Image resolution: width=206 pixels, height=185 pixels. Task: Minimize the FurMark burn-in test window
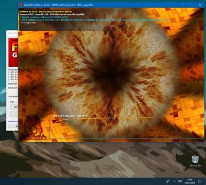tap(184, 5)
